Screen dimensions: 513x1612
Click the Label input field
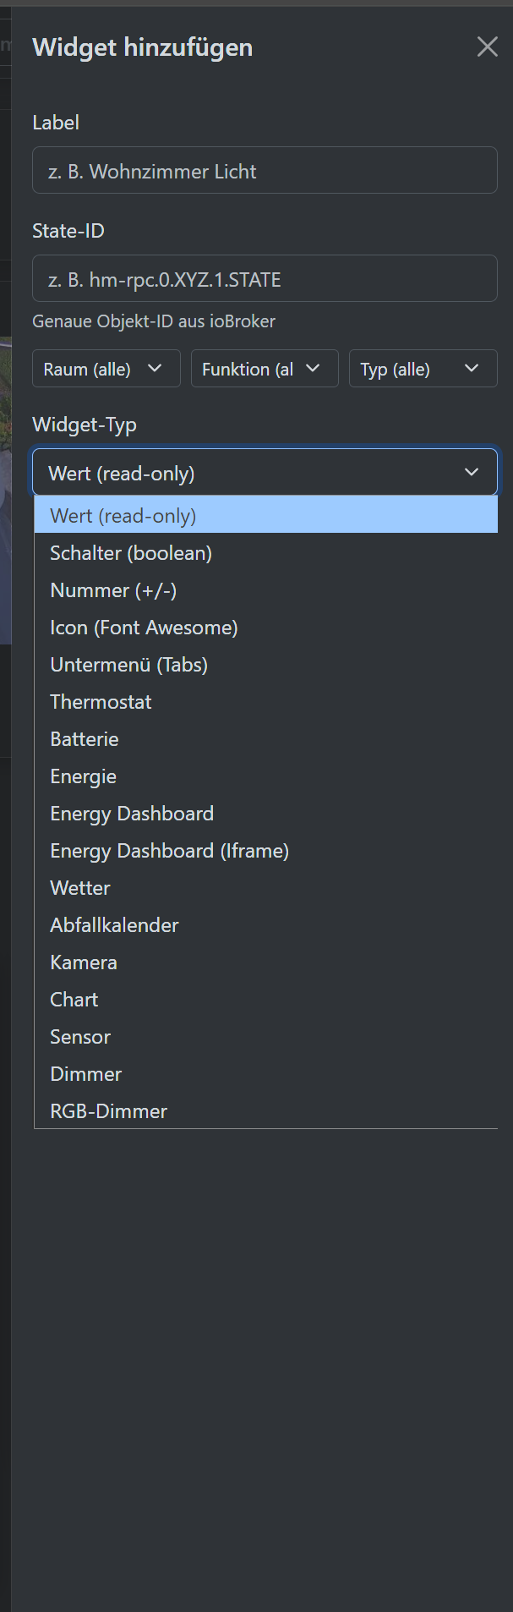265,171
